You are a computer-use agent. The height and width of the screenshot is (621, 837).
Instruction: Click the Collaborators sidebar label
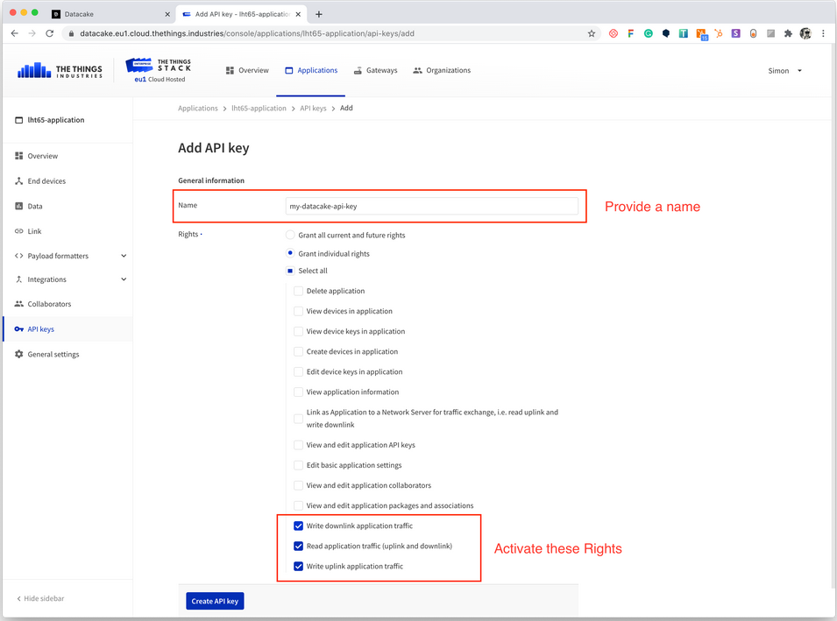[49, 304]
